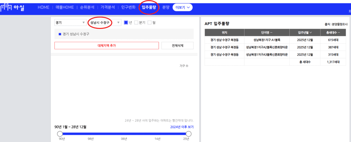
Task: Click the left handle of the year slider
Action: (x=60, y=134)
